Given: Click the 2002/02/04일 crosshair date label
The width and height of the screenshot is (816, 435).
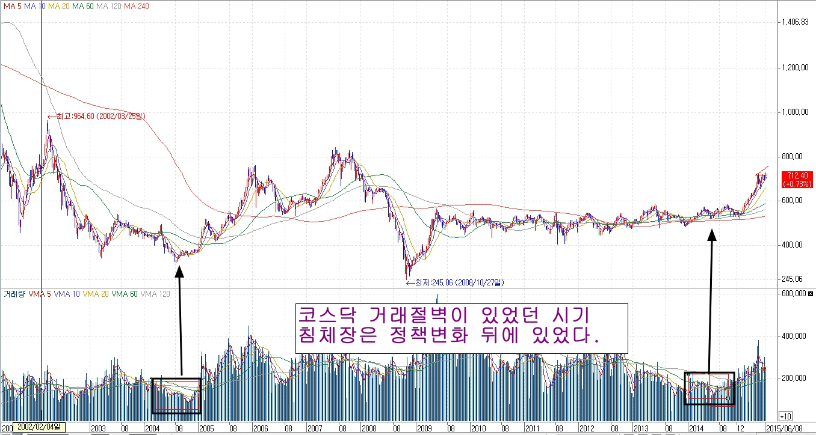Looking at the screenshot, I should 39,426.
